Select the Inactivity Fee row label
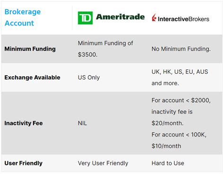Viewport: 224px width, 174px height. point(24,123)
